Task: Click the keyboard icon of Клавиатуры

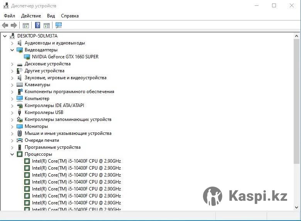Action: (20, 85)
